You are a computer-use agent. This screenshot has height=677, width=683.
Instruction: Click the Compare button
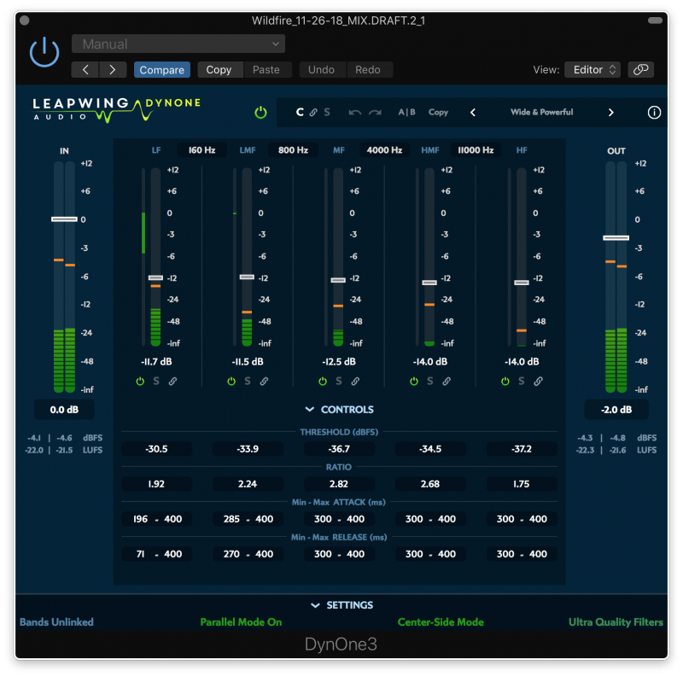click(161, 70)
